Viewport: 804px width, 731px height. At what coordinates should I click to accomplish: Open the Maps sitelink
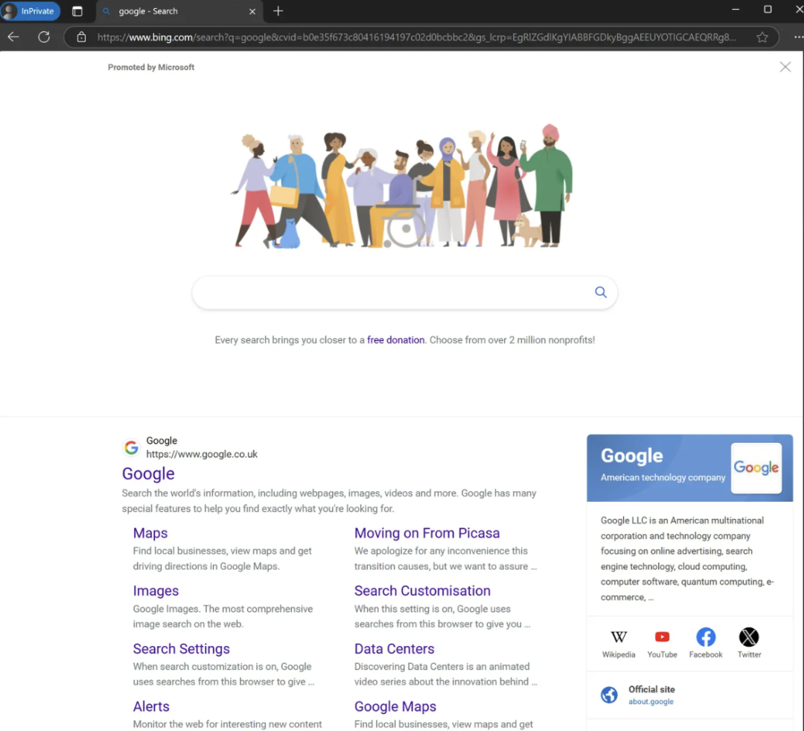click(150, 533)
